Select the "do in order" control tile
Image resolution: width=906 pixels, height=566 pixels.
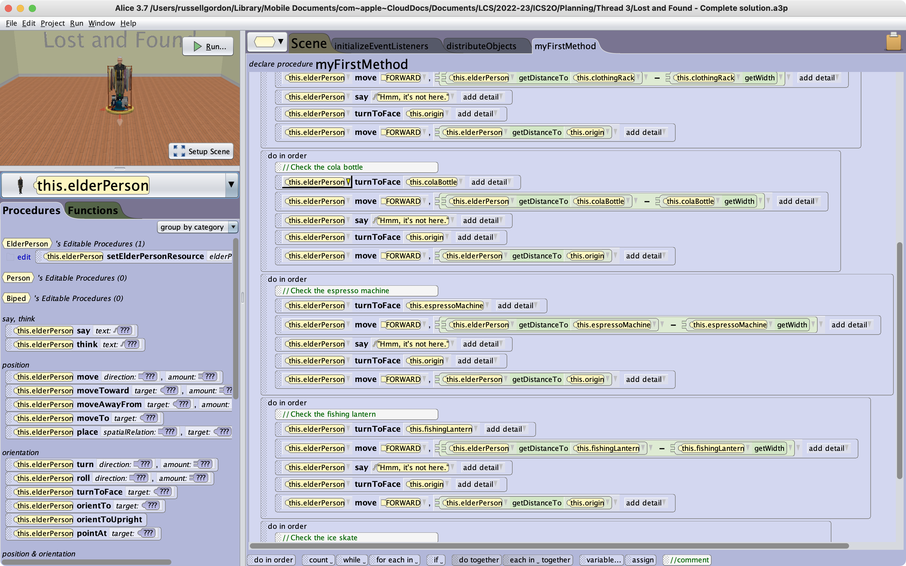click(x=272, y=560)
